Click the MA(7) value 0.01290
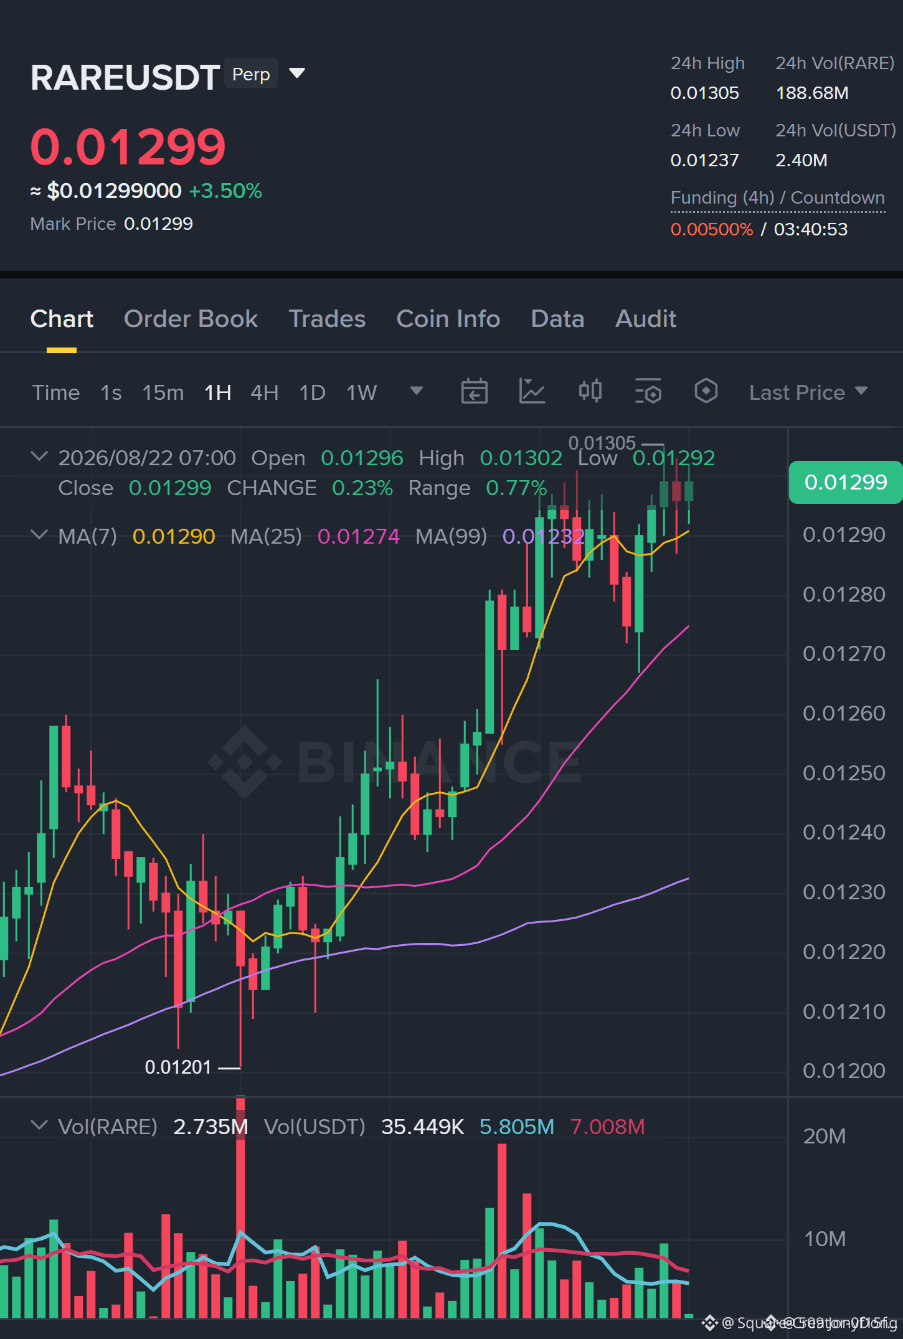 pos(174,536)
